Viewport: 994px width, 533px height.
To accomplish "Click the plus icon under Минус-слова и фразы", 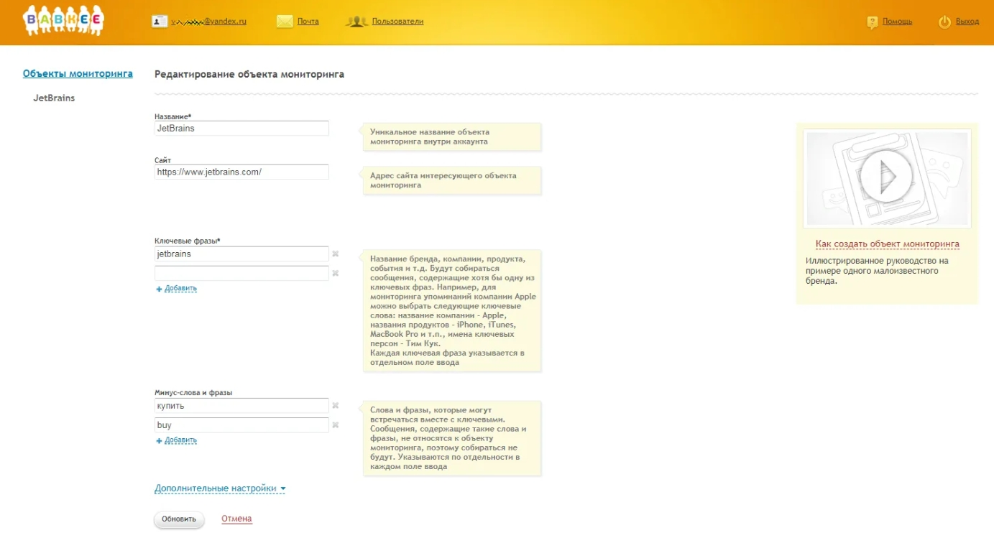I will point(160,441).
